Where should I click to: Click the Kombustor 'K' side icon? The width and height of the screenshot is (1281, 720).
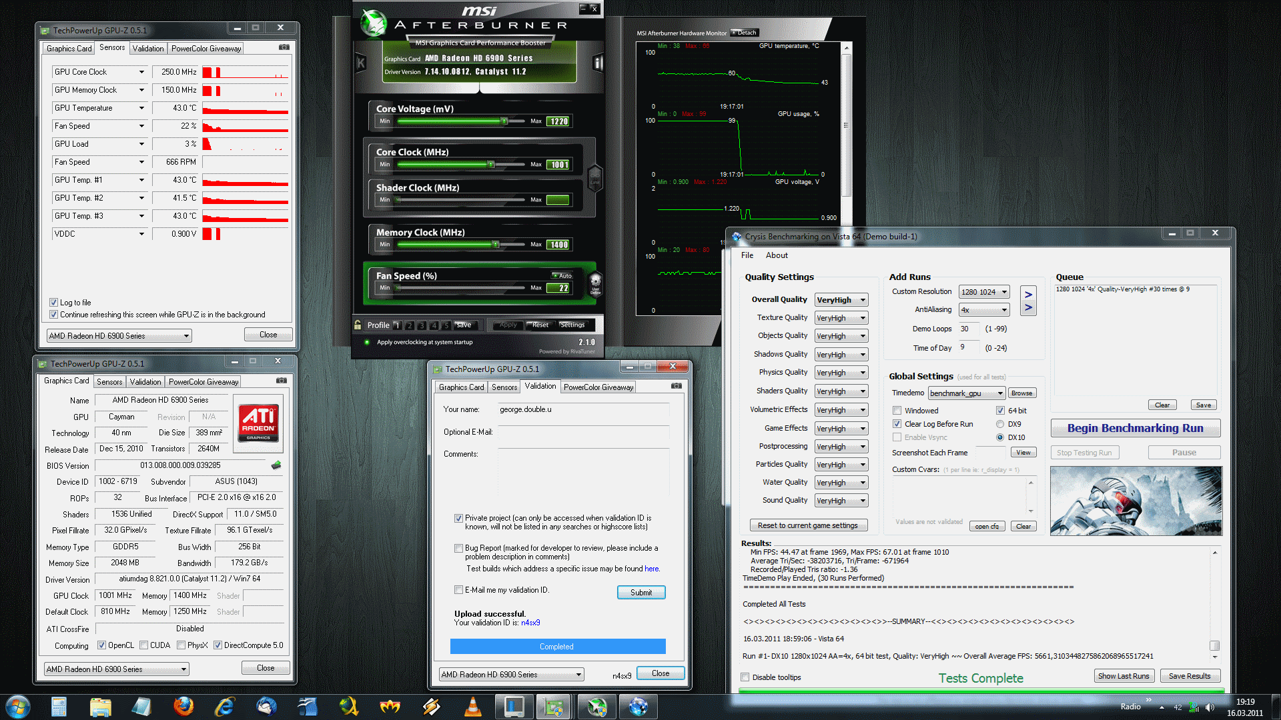point(361,63)
